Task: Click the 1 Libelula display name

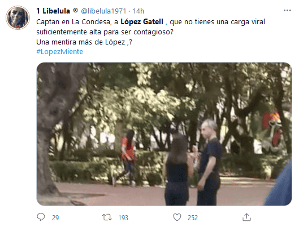Action: point(53,11)
